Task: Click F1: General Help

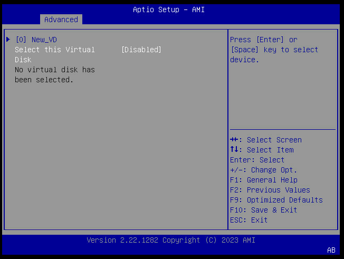Action: [264, 180]
